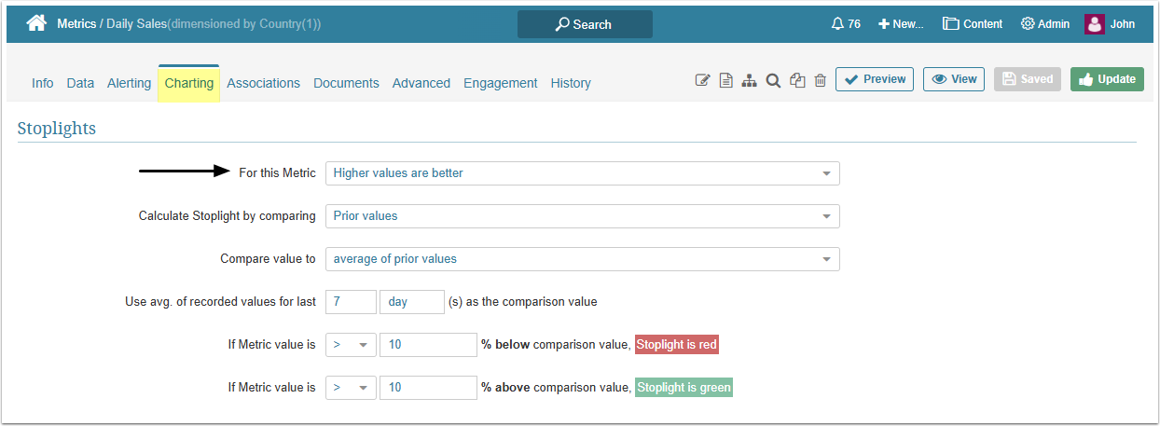
Task: Expand the 'average of prior values' dropdown
Action: click(x=582, y=259)
